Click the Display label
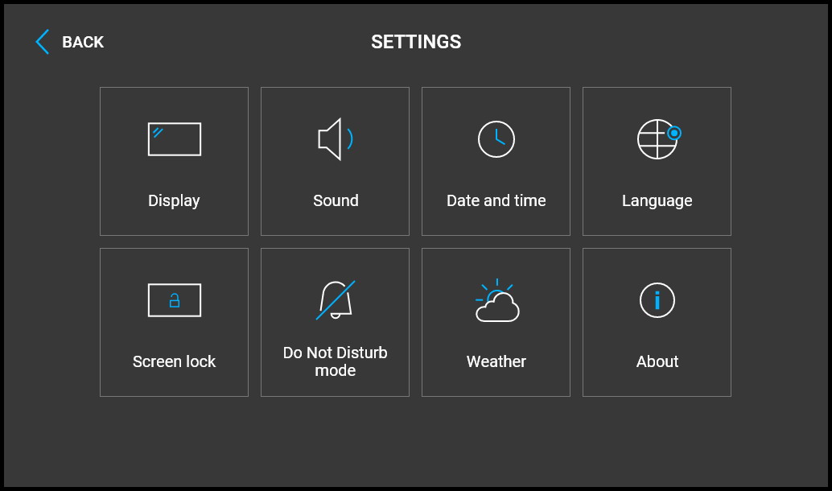The image size is (832, 491). (x=174, y=200)
